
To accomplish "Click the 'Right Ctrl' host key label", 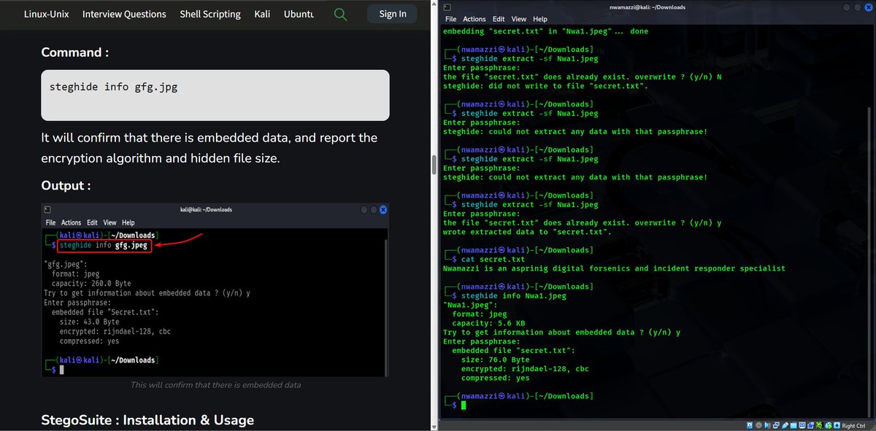I will tap(853, 425).
